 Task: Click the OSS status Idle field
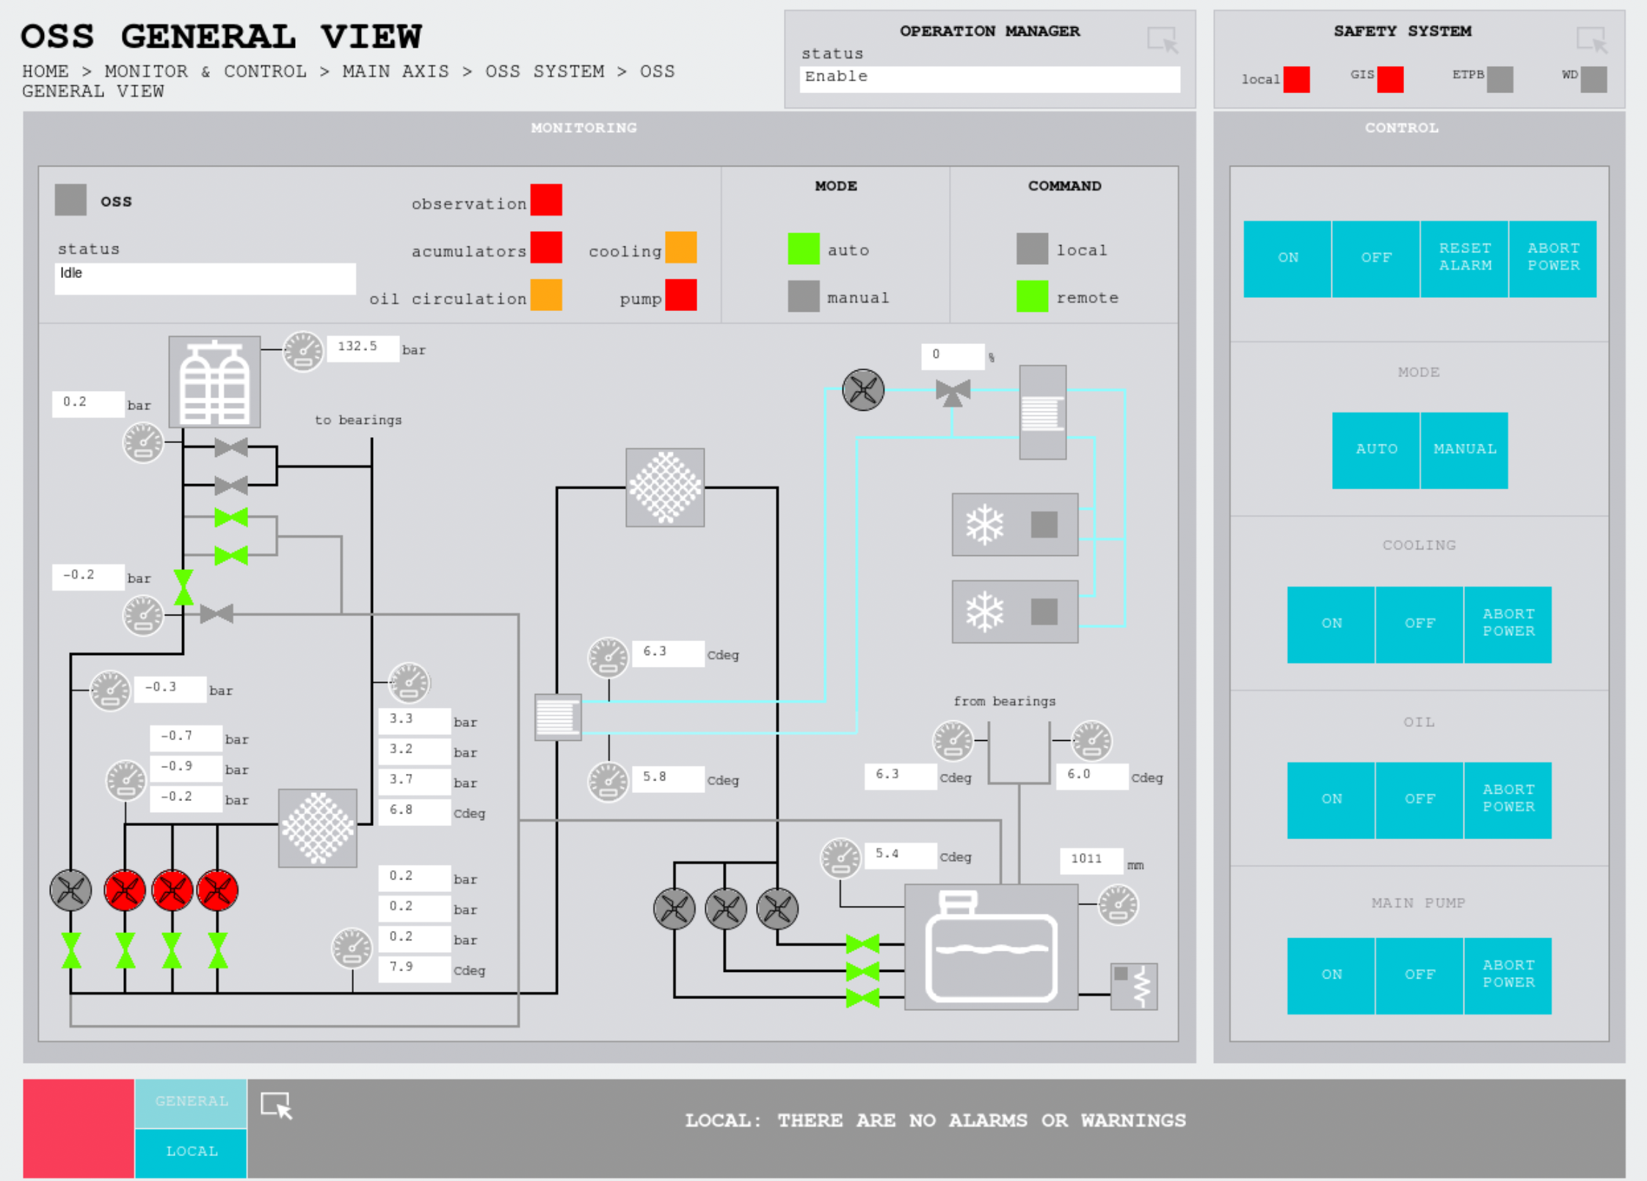pos(205,278)
